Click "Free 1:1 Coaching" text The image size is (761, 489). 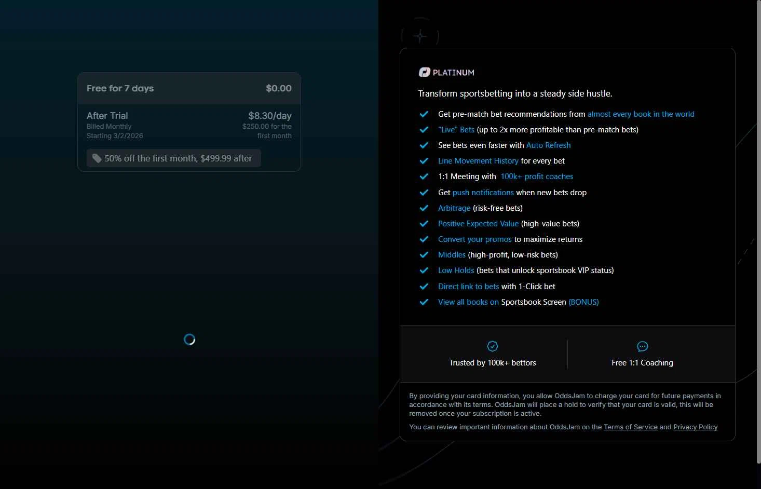point(642,363)
